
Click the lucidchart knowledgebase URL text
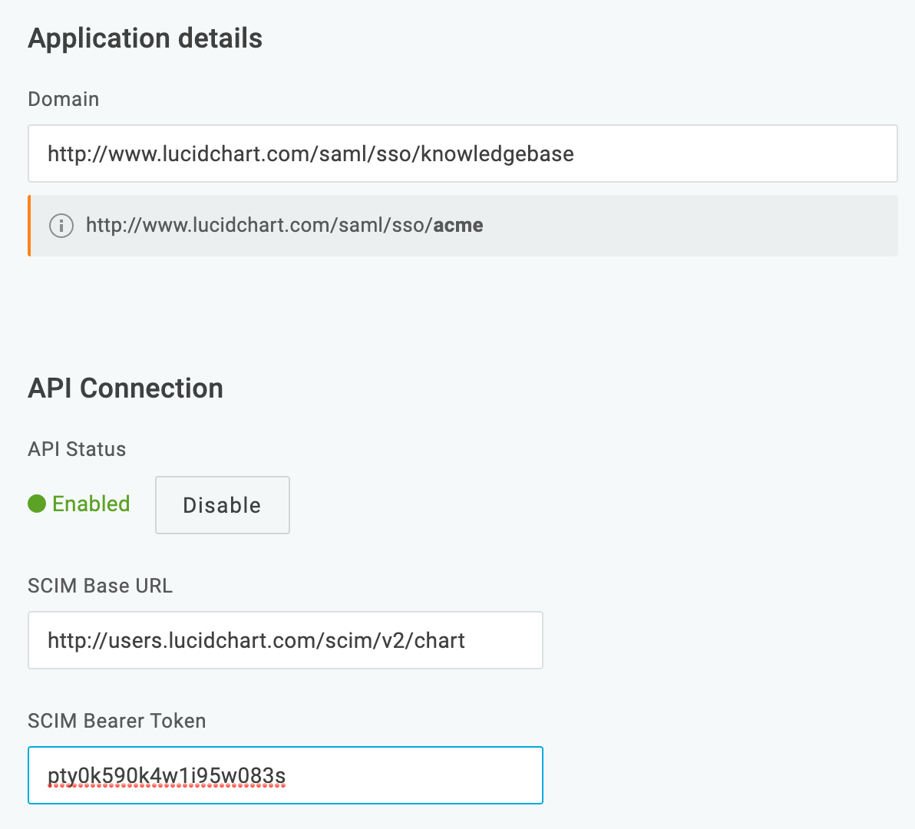(x=311, y=154)
